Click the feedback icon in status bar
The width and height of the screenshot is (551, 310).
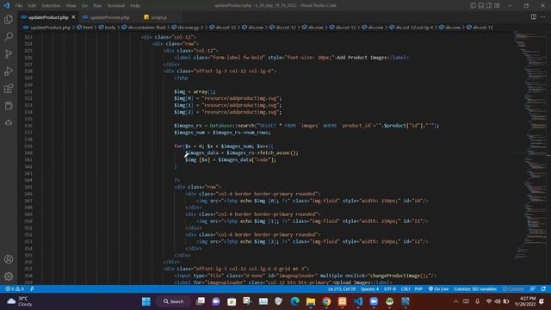[x=533, y=289]
